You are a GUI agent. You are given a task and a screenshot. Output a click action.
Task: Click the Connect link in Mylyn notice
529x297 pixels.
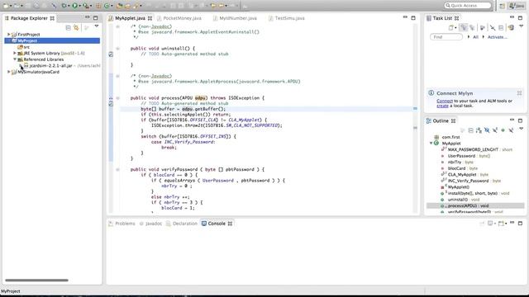pyautogui.click(x=445, y=101)
